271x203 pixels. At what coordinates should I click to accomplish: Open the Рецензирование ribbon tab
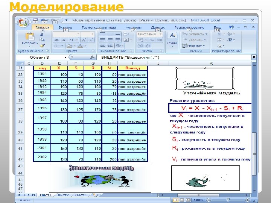[x=189, y=27]
